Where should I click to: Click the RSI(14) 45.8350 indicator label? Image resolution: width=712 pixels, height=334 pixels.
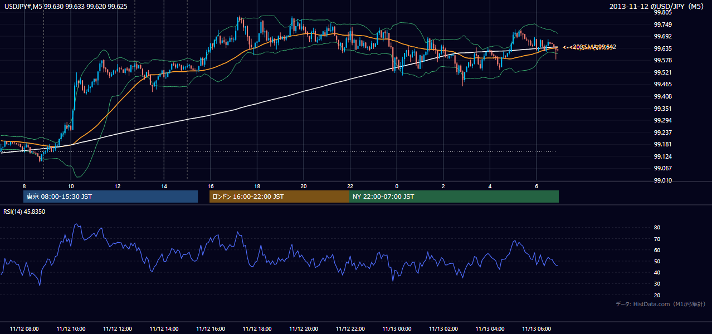[23, 212]
